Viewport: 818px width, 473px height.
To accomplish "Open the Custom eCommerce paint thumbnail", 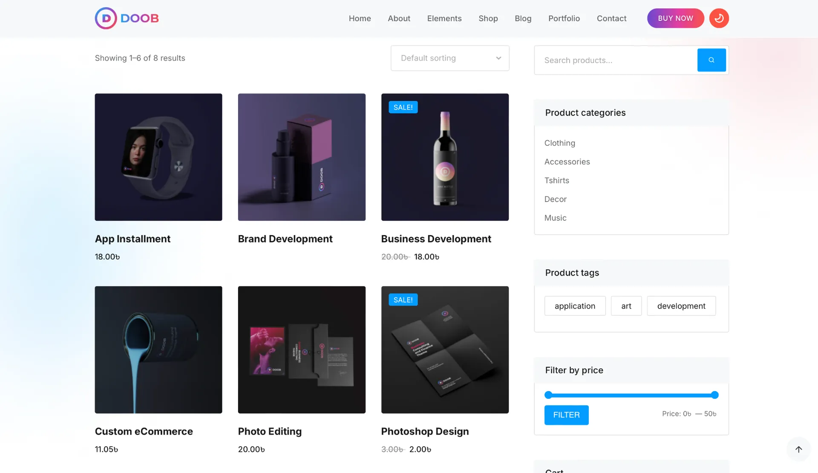I will 158,350.
